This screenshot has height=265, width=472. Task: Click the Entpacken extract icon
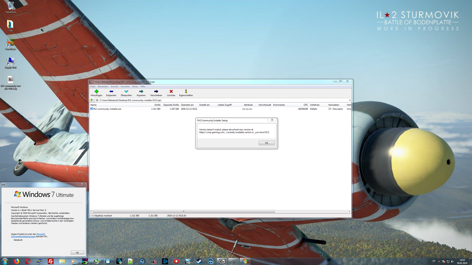pos(111,91)
